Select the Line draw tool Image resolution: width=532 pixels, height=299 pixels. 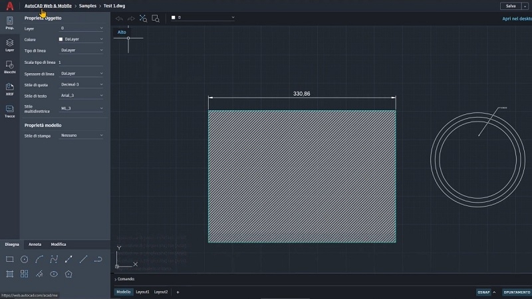(83, 259)
